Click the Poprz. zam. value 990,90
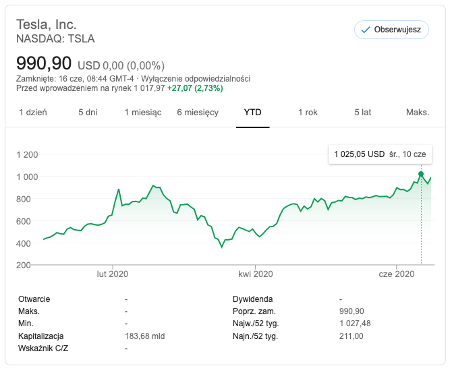 pos(351,311)
